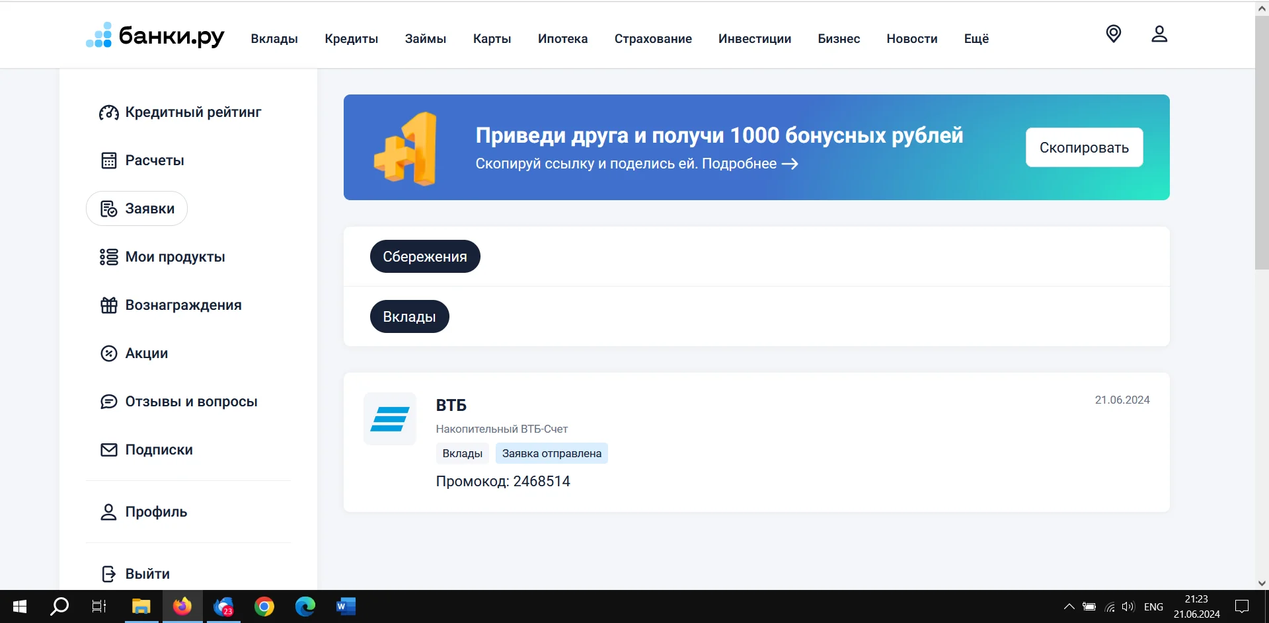Open the Ипотека menu in top navigation
The width and height of the screenshot is (1269, 623).
pyautogui.click(x=562, y=39)
